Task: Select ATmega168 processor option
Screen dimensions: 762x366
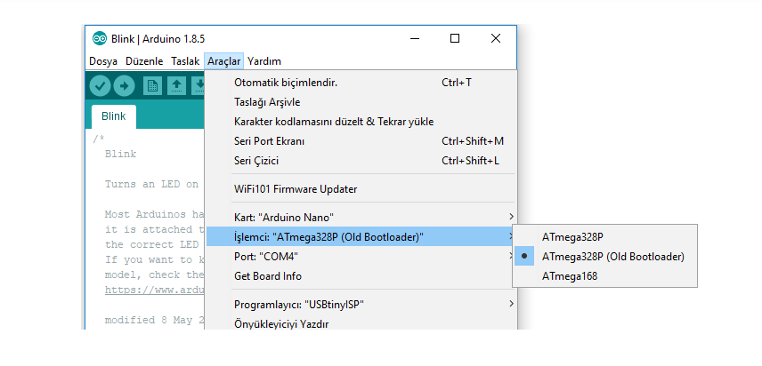Action: (x=605, y=276)
